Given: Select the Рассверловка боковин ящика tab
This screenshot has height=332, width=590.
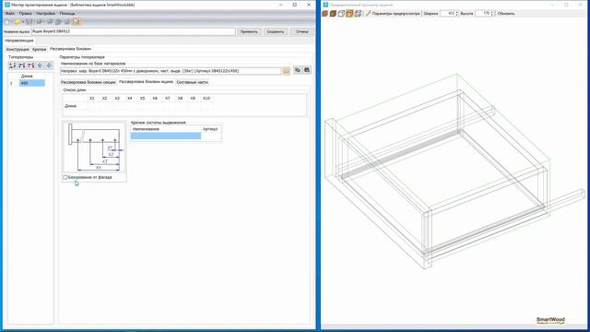Looking at the screenshot, I should click(x=146, y=82).
